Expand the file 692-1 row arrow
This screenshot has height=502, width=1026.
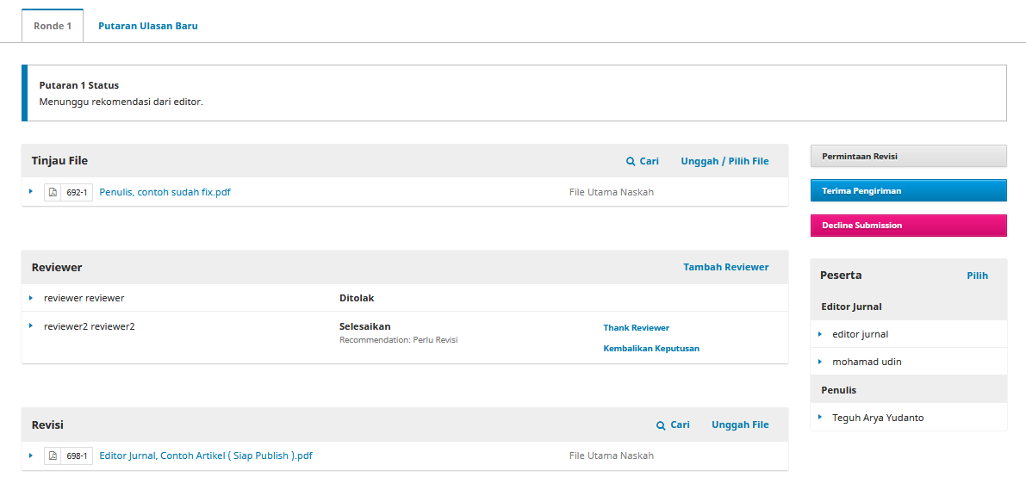pyautogui.click(x=31, y=192)
